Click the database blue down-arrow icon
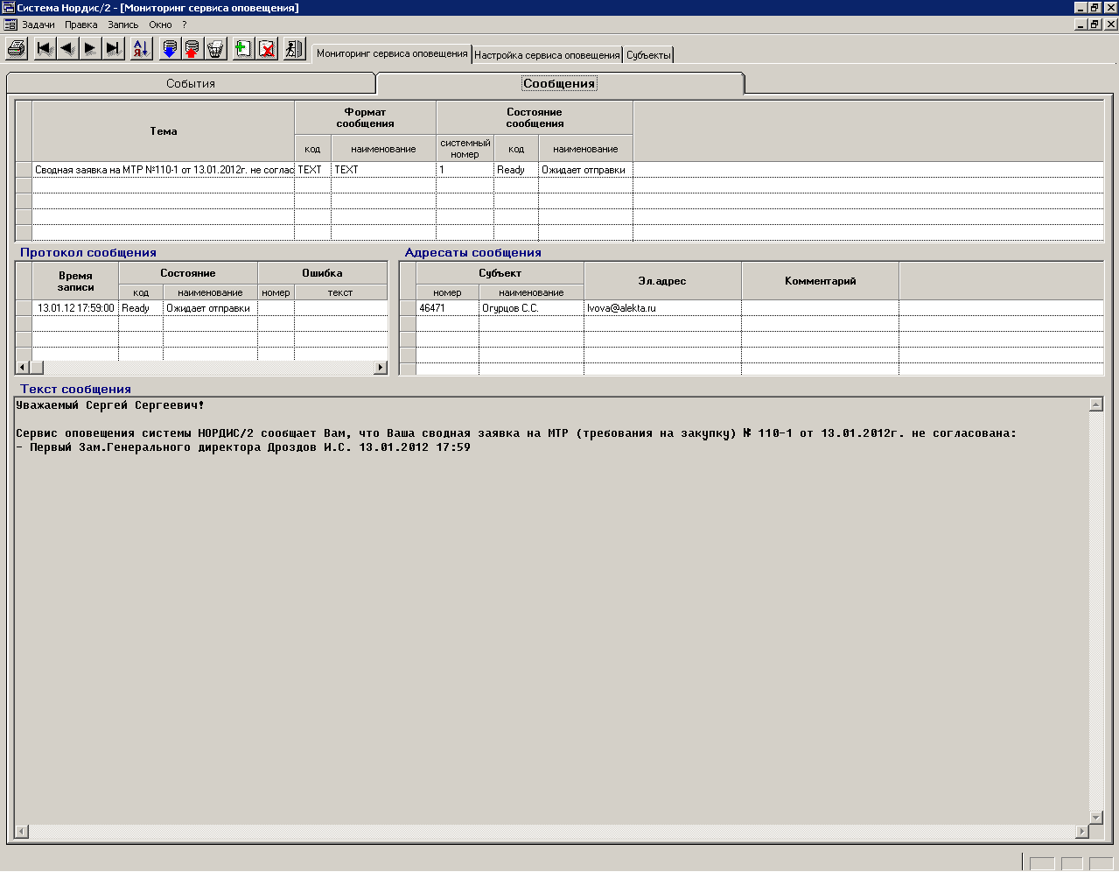 click(170, 49)
